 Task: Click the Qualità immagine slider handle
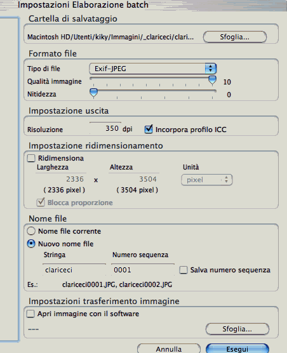coord(212,81)
